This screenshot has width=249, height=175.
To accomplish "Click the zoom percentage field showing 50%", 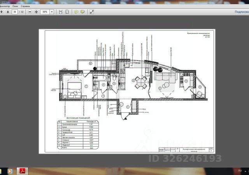I will [45, 12].
